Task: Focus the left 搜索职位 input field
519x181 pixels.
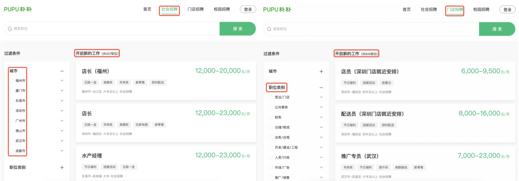Action: [x=112, y=29]
